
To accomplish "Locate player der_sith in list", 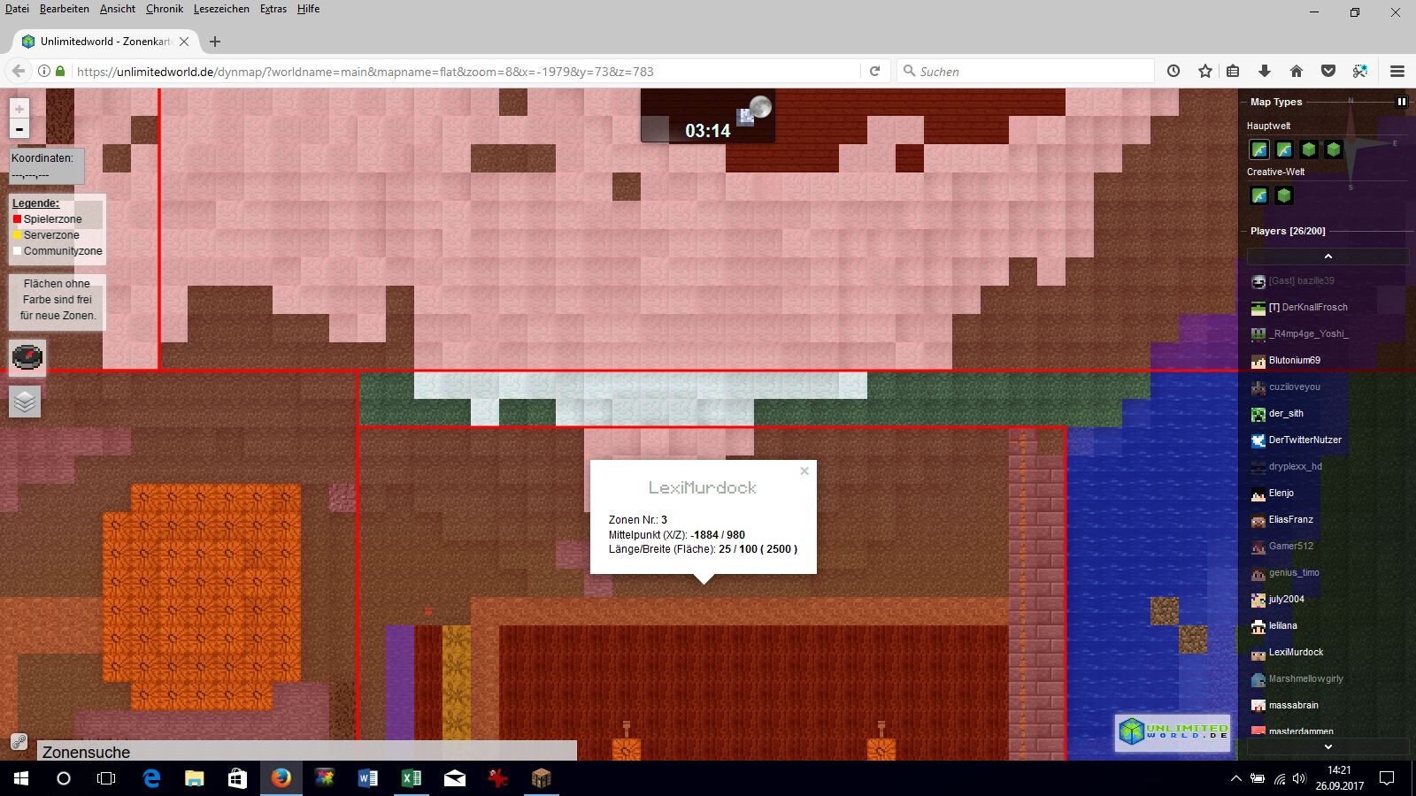I will [x=1285, y=413].
